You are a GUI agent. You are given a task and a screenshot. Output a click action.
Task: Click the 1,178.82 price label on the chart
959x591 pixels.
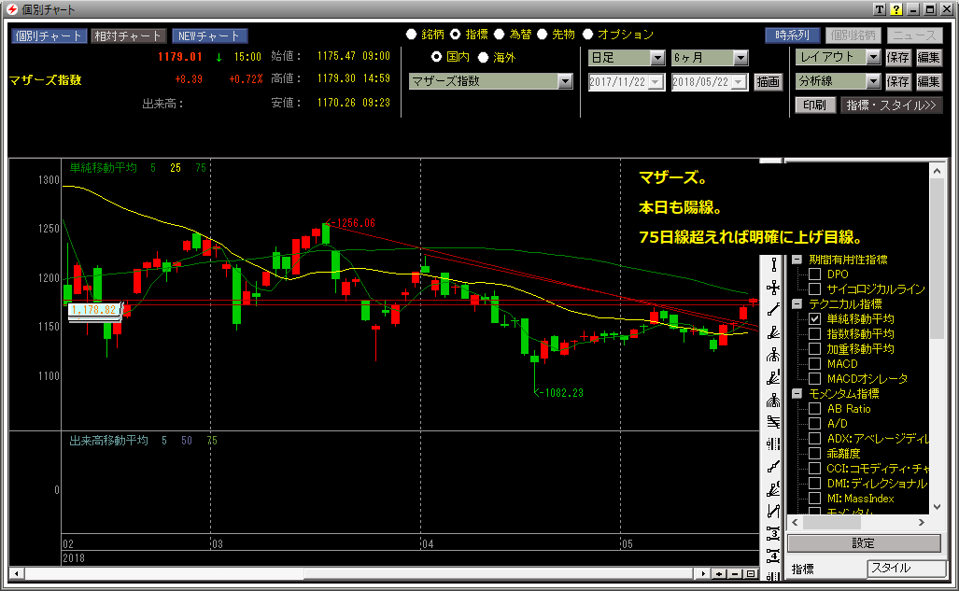pyautogui.click(x=93, y=310)
